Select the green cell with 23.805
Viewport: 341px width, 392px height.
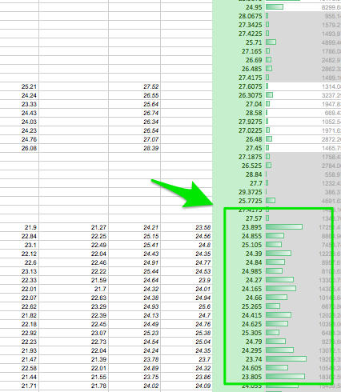pos(239,377)
